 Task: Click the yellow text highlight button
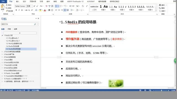(40, 10)
